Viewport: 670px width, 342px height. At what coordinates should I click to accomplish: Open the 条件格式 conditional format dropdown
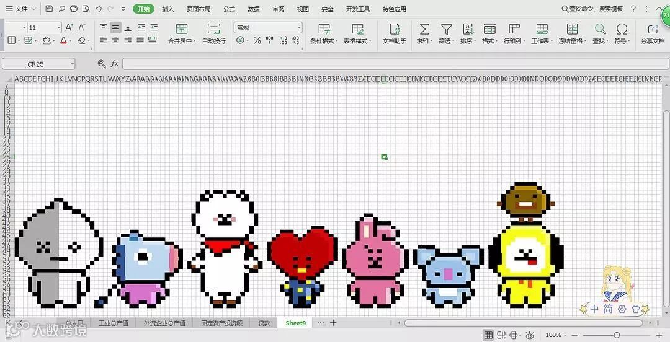coord(324,41)
